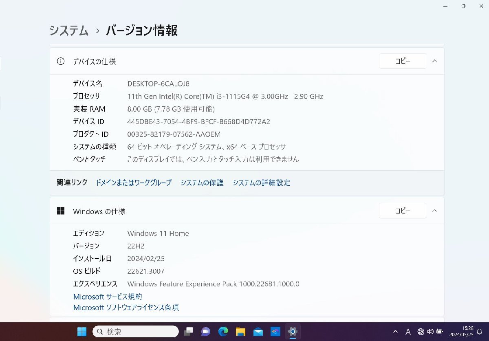Open the clock showing 15:28

coord(462,332)
